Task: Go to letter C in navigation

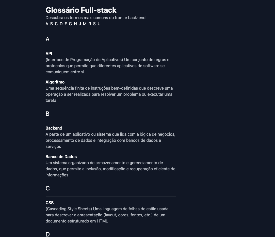Action: (56, 24)
